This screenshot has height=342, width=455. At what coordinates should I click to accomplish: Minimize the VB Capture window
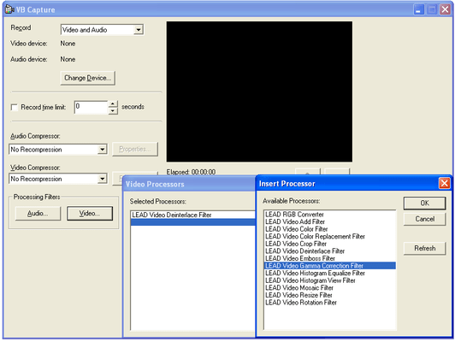point(418,9)
